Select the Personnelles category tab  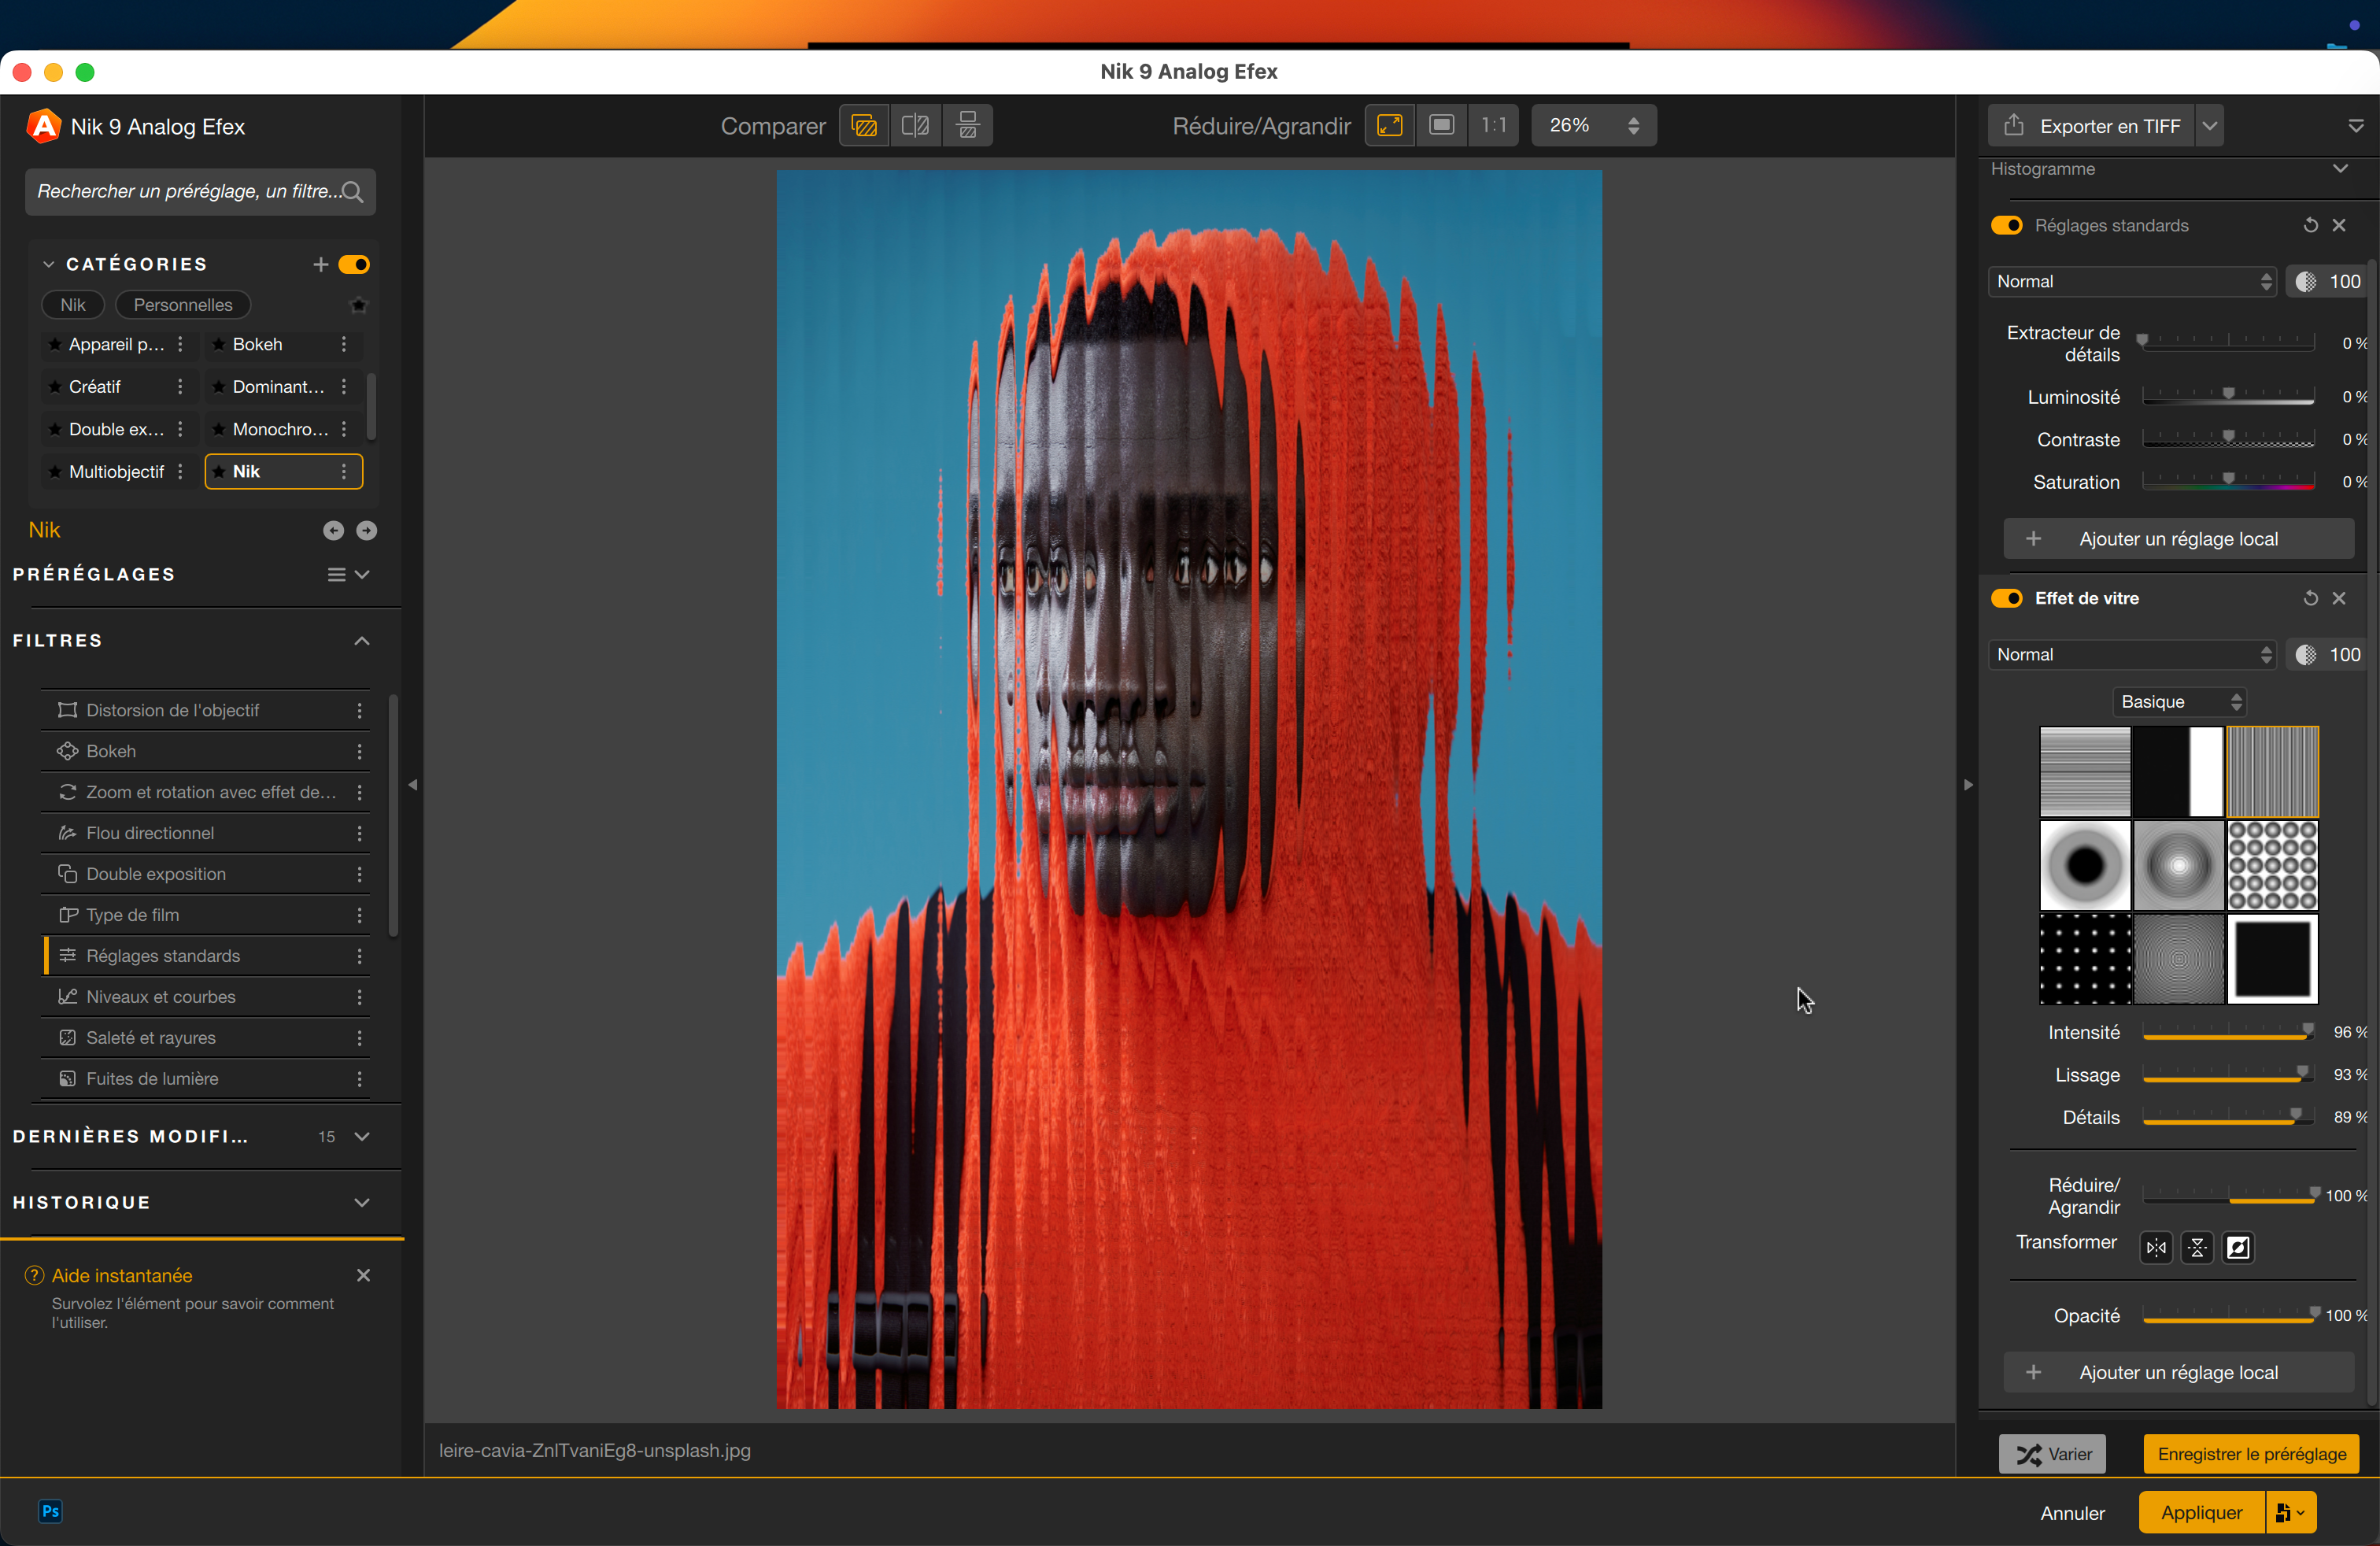[182, 305]
